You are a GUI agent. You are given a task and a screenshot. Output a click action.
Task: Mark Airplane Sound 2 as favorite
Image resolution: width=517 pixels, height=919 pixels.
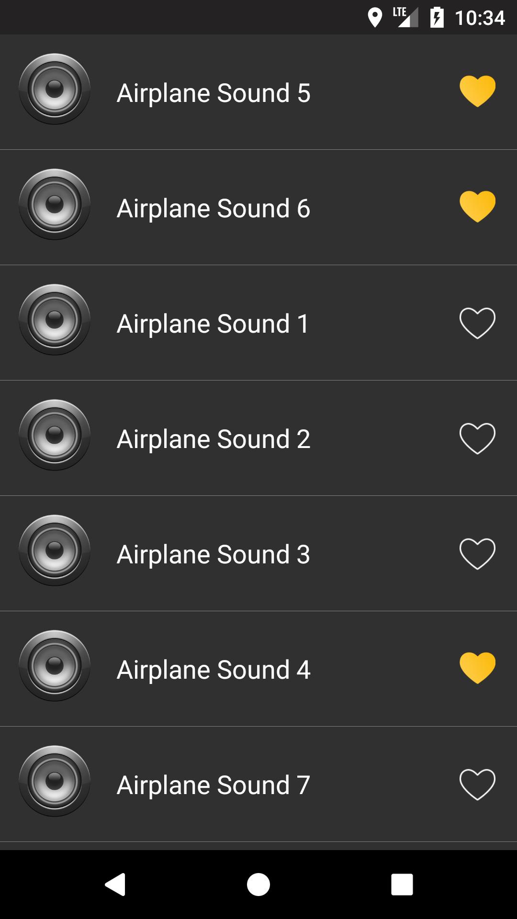(477, 438)
